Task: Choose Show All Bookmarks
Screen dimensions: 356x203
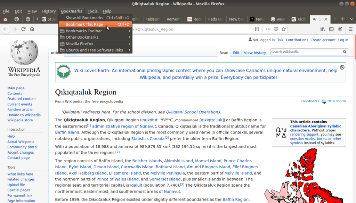Action: (x=96, y=18)
